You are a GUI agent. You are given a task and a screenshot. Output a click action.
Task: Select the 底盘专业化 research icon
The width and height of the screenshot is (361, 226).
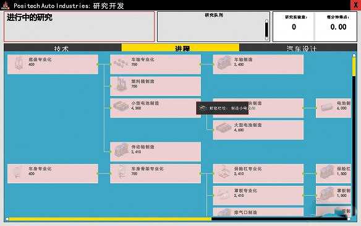pos(19,63)
